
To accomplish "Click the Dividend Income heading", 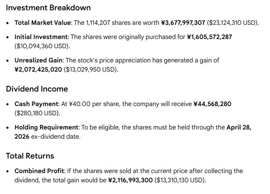I will pyautogui.click(x=37, y=89).
